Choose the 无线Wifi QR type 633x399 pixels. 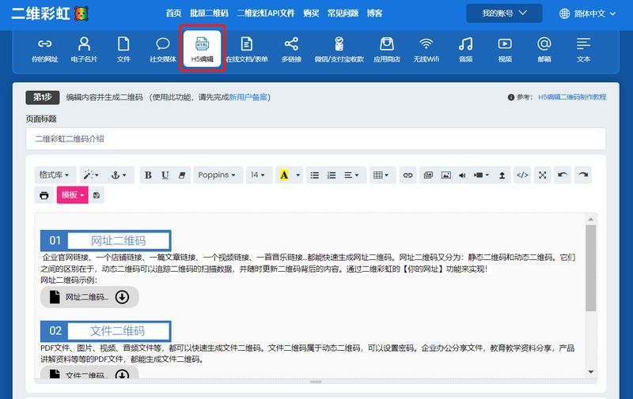[426, 50]
